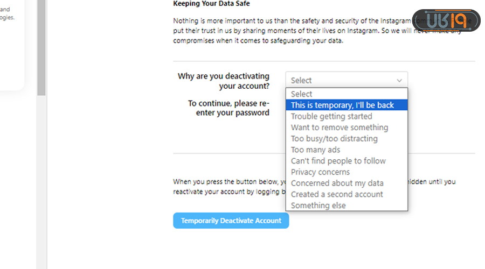Pick 'Concerned about my data' reason
This screenshot has height=269, width=485.
tap(337, 183)
